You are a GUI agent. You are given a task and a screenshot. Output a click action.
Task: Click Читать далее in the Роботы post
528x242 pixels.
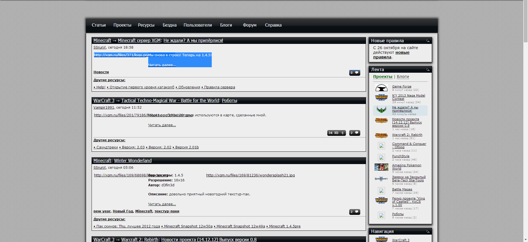tap(162, 125)
